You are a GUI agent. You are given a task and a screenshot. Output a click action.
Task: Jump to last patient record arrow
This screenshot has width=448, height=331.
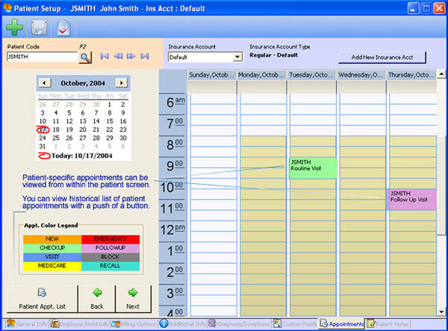click(144, 57)
